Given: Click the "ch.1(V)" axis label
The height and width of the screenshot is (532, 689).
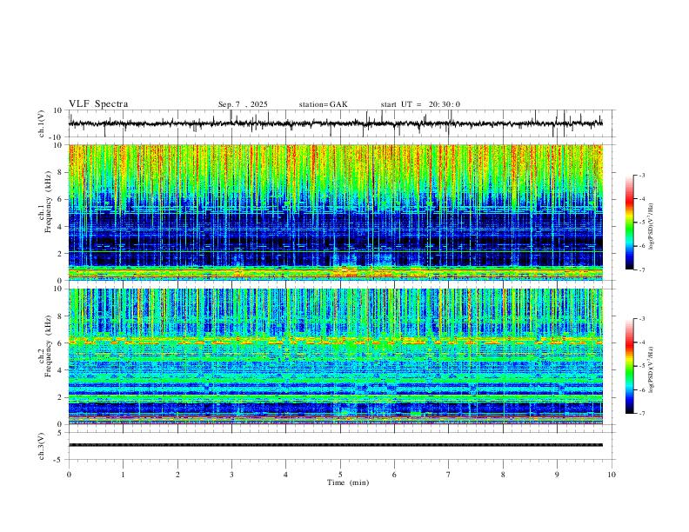Looking at the screenshot, I should pyautogui.click(x=42, y=123).
